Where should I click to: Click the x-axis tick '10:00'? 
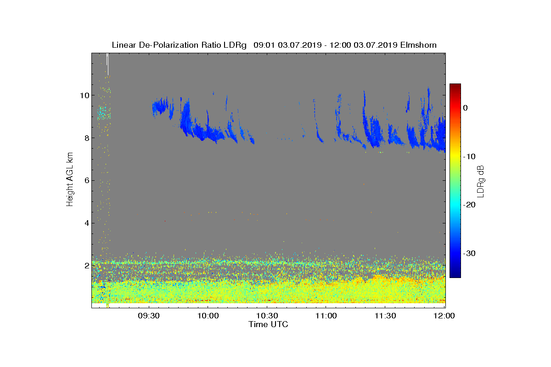click(x=208, y=316)
